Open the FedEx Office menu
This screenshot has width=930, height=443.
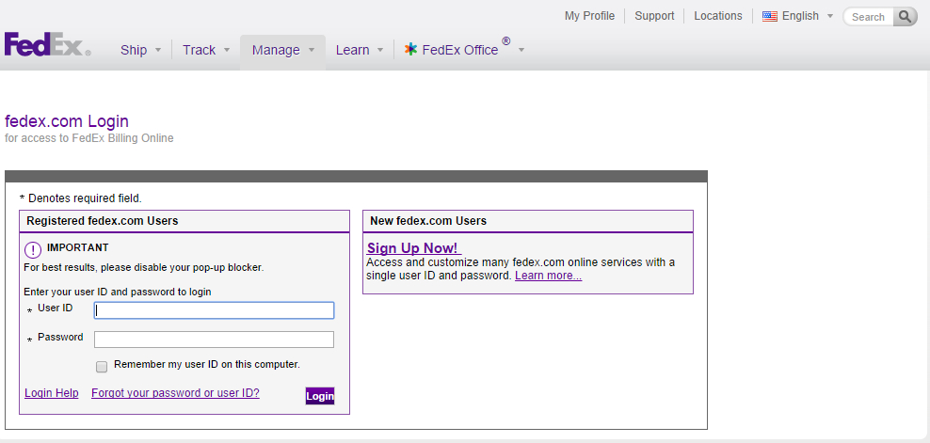pos(459,51)
